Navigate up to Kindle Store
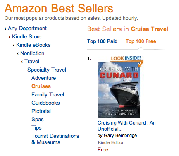The height and width of the screenshot is (156, 179). 27,37
